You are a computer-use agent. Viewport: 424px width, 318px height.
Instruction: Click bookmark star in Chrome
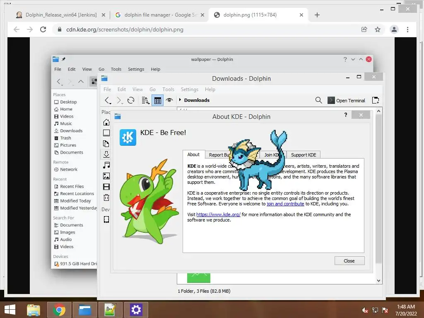pyautogui.click(x=378, y=29)
